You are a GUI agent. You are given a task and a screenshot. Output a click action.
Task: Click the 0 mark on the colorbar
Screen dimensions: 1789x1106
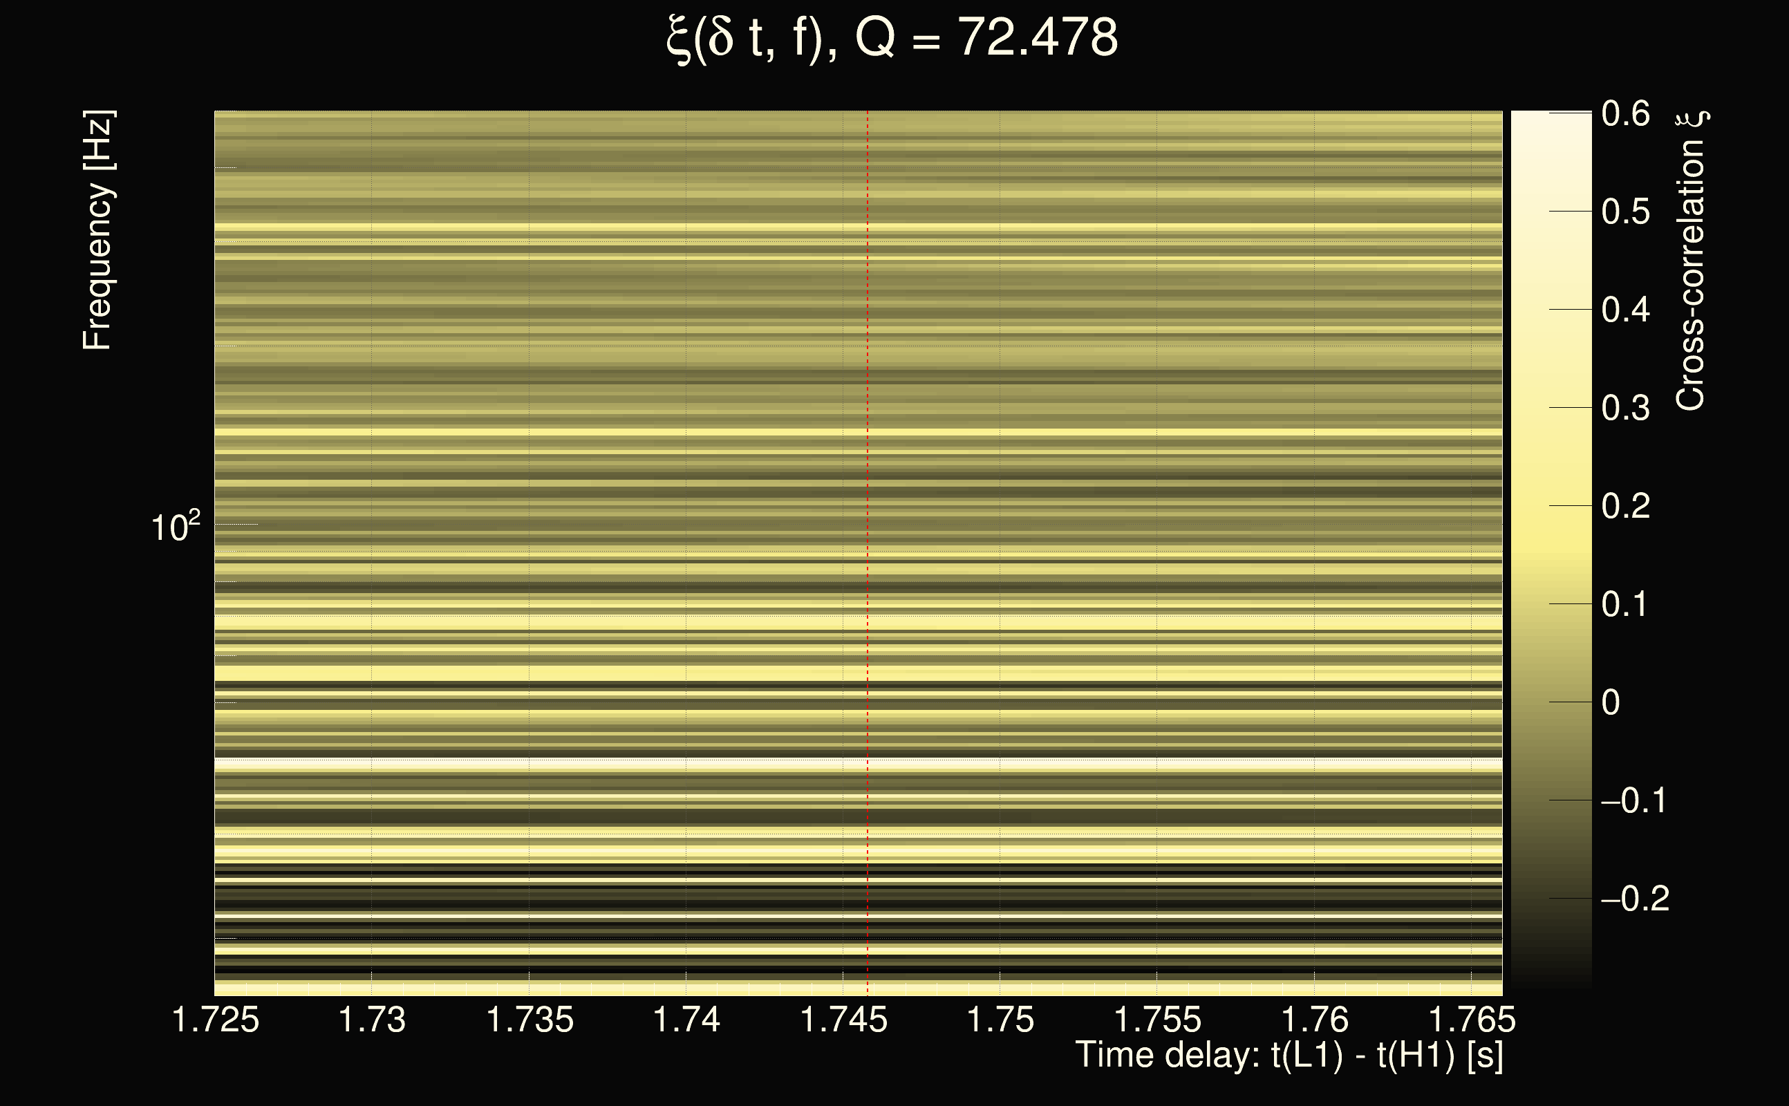tap(1611, 702)
